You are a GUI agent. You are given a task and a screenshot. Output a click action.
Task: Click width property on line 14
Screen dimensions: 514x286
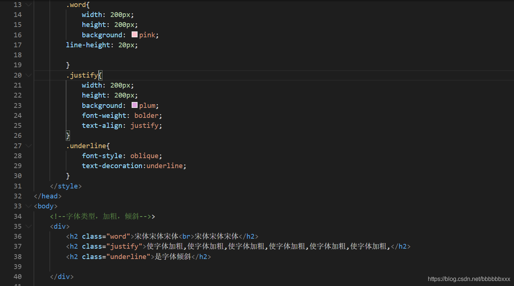pos(92,15)
